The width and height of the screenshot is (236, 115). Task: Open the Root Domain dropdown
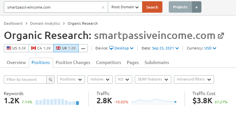coord(125,7)
